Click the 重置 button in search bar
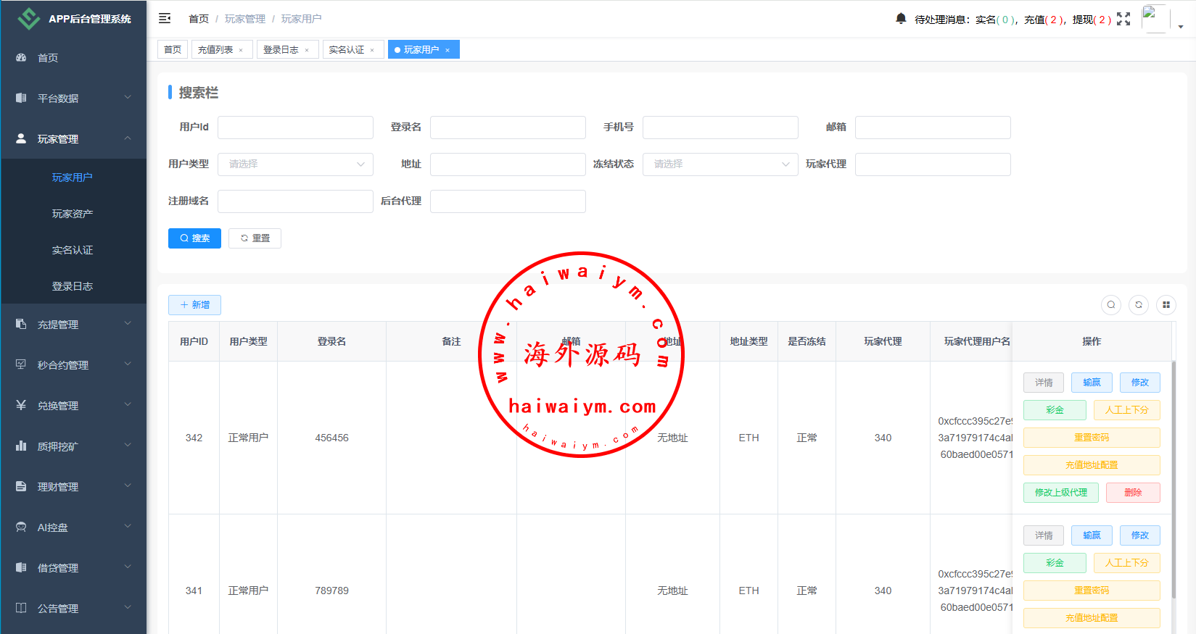 point(255,238)
